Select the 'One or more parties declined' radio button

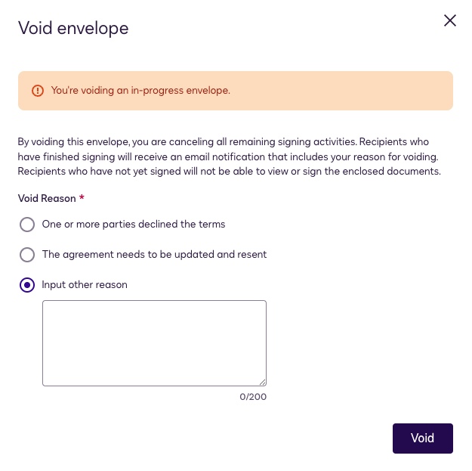[27, 225]
